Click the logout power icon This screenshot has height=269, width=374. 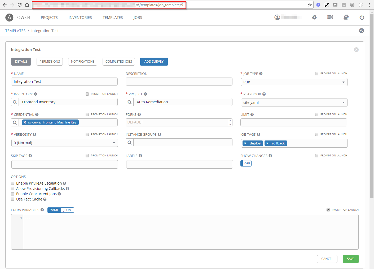(362, 17)
